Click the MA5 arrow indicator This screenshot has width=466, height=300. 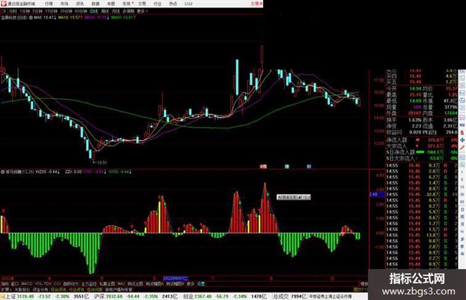(x=55, y=18)
